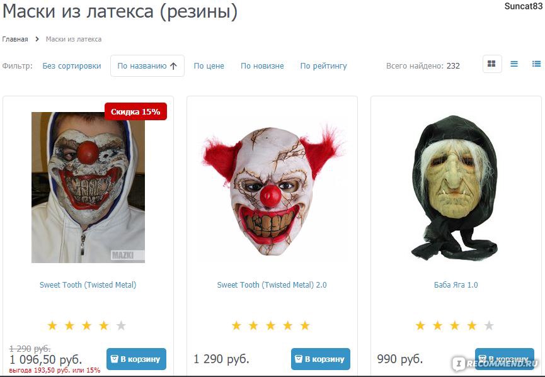Switch to detailed list view icon
545x377 pixels.
(536, 64)
